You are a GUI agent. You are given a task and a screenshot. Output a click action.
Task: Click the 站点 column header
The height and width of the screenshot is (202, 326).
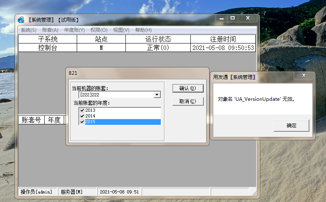pos(101,39)
